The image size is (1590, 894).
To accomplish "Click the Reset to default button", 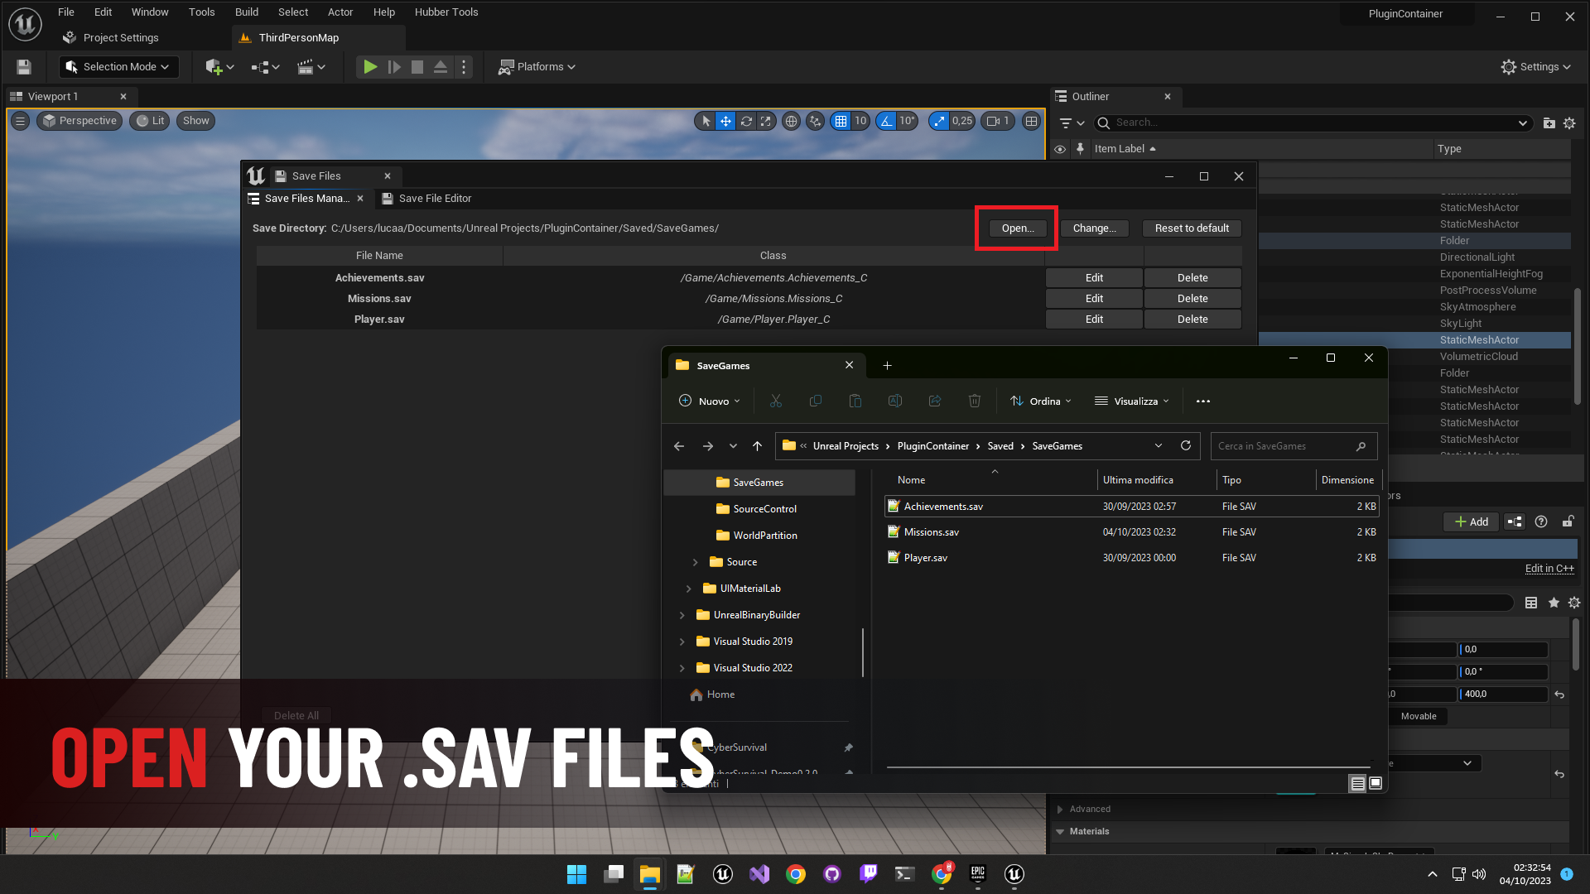I will [x=1192, y=228].
